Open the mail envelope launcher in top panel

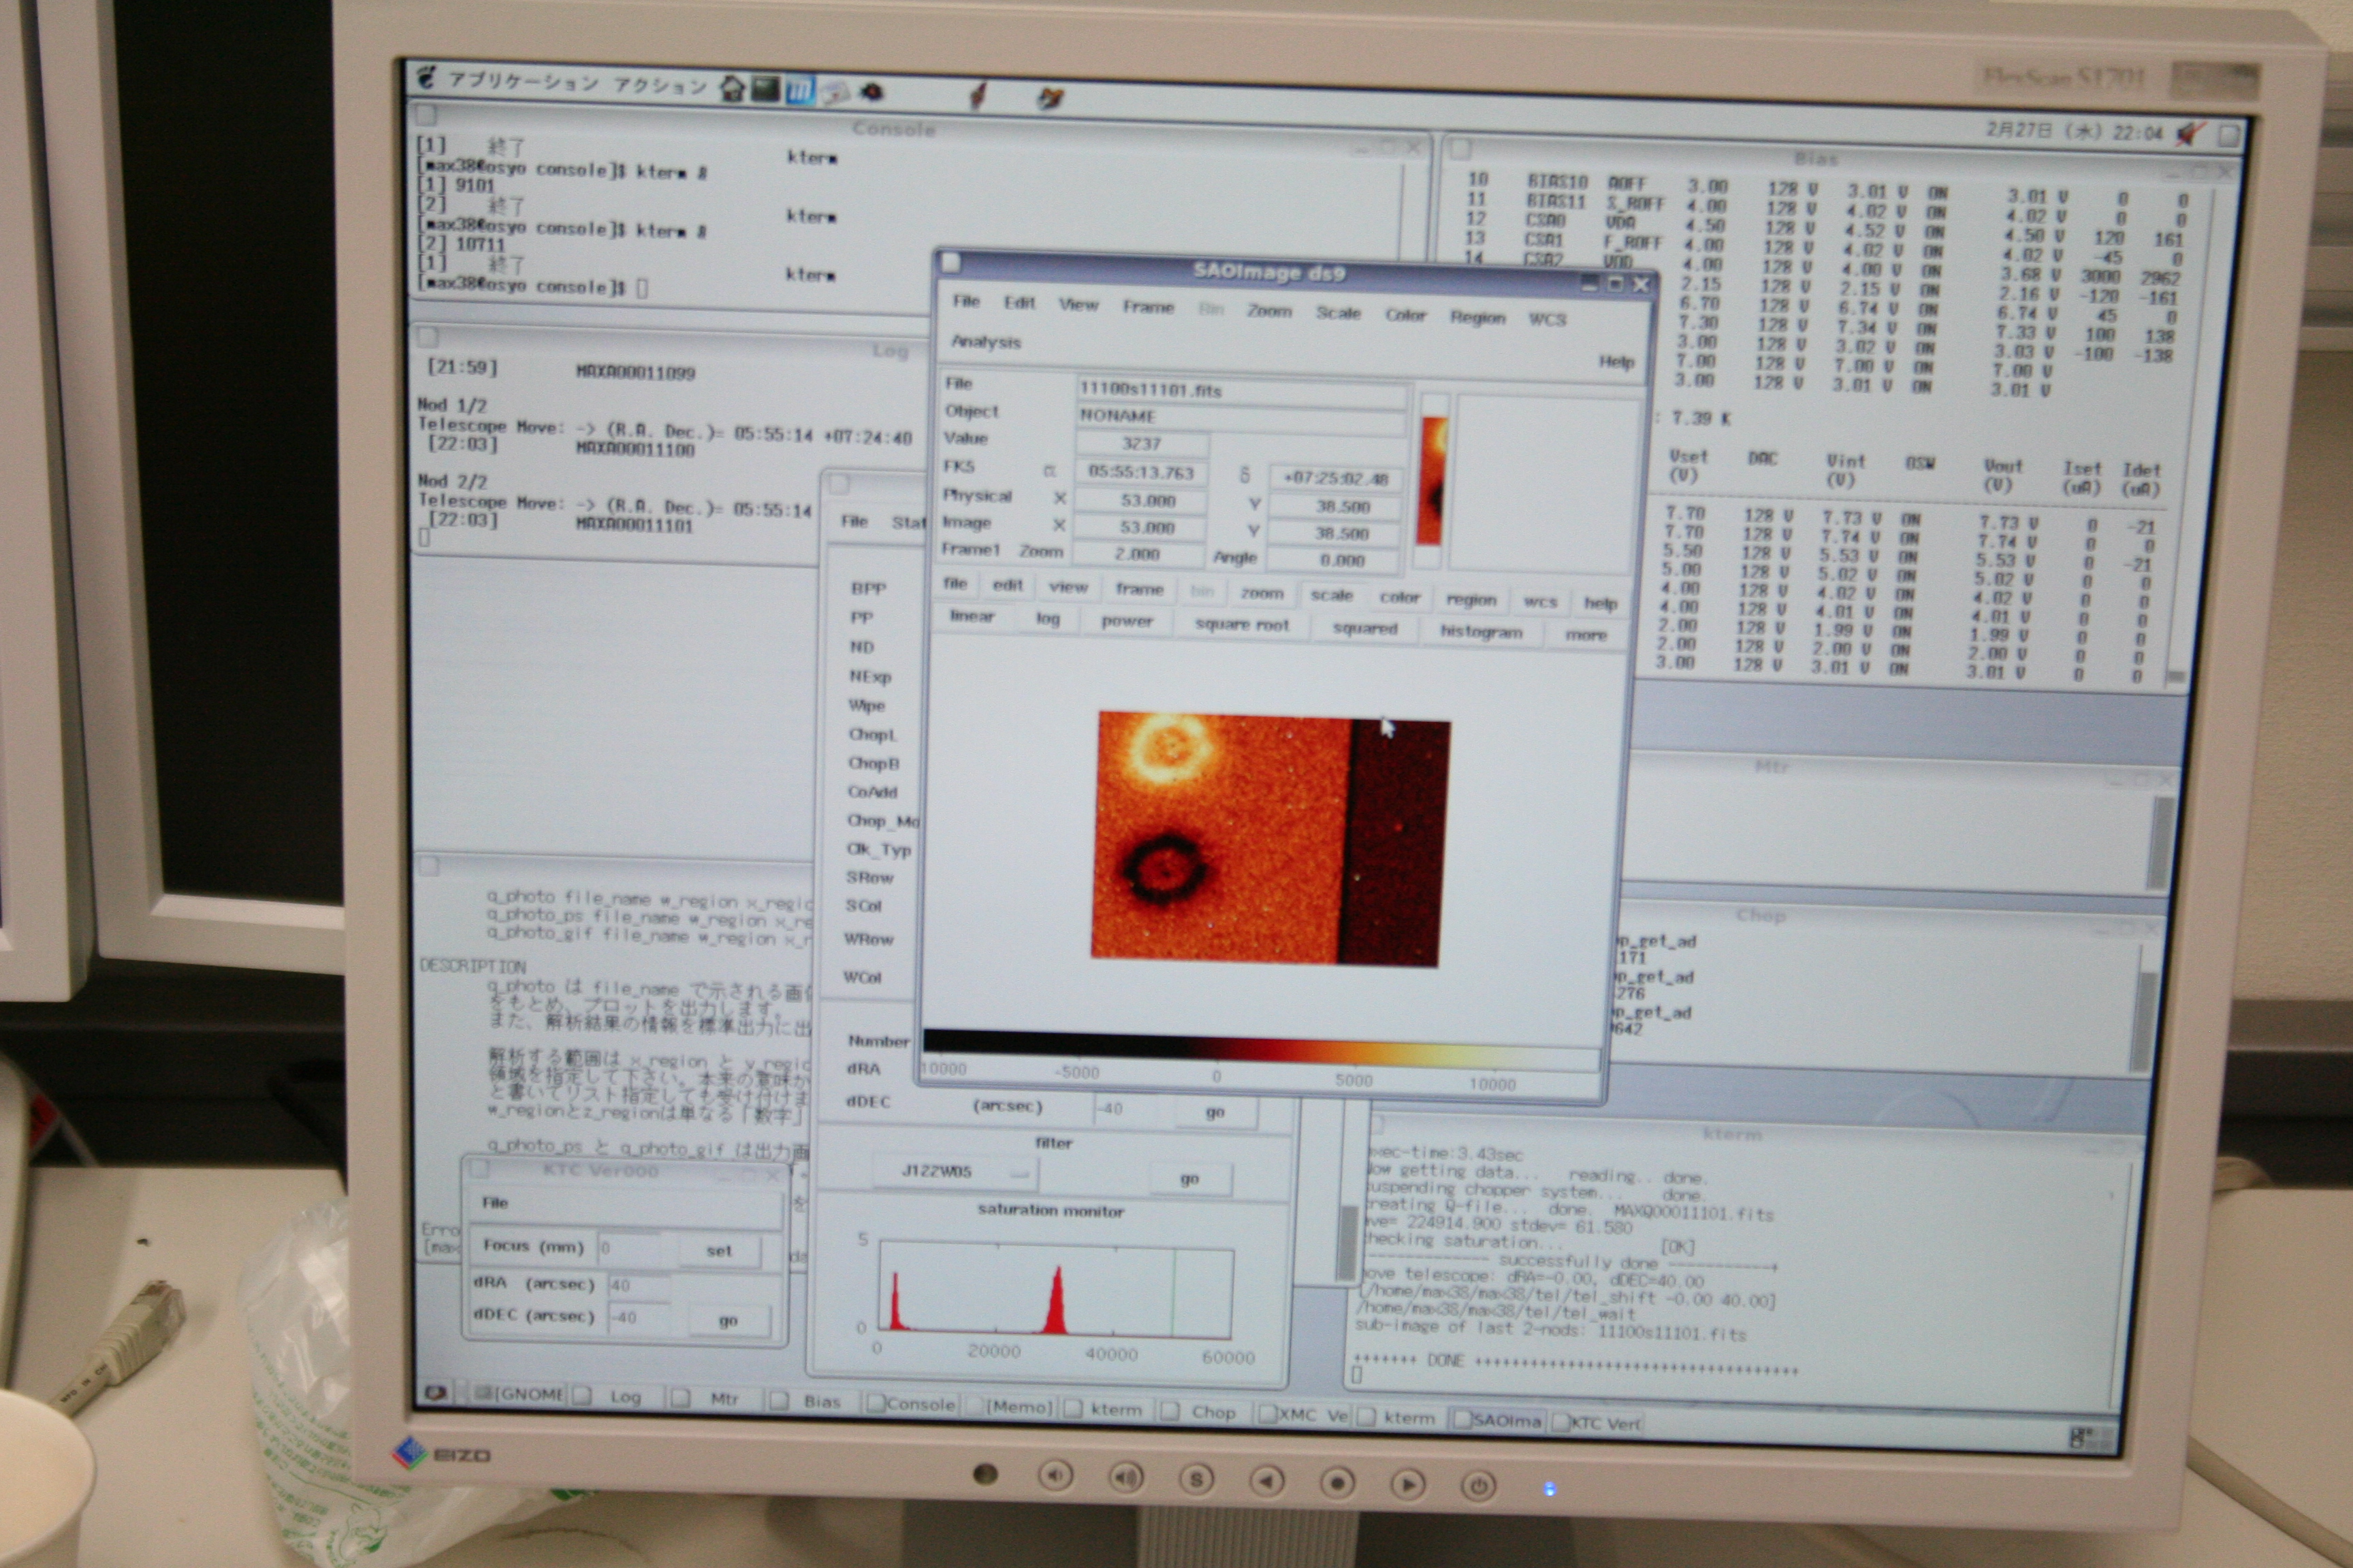834,93
